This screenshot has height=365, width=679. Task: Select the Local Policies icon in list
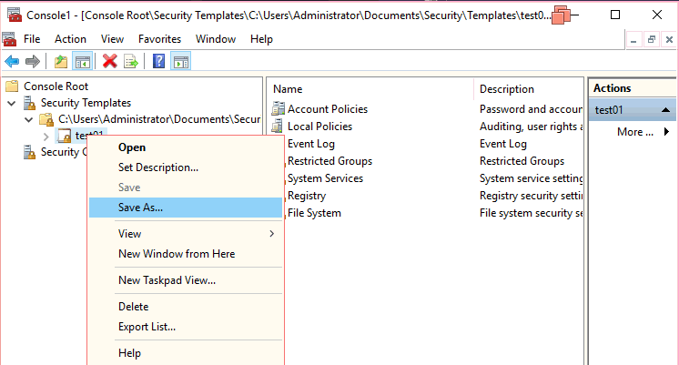tap(279, 127)
